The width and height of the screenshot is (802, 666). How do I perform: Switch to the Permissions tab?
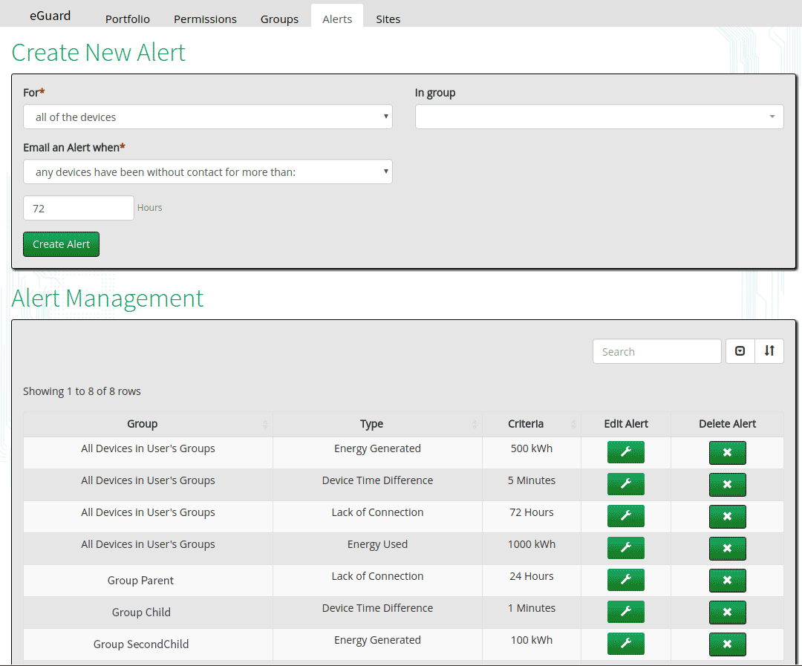205,19
